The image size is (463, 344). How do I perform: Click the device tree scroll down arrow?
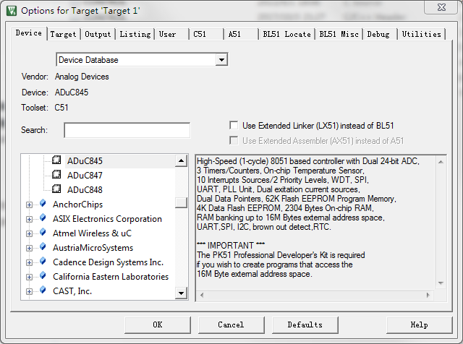pyautogui.click(x=181, y=293)
